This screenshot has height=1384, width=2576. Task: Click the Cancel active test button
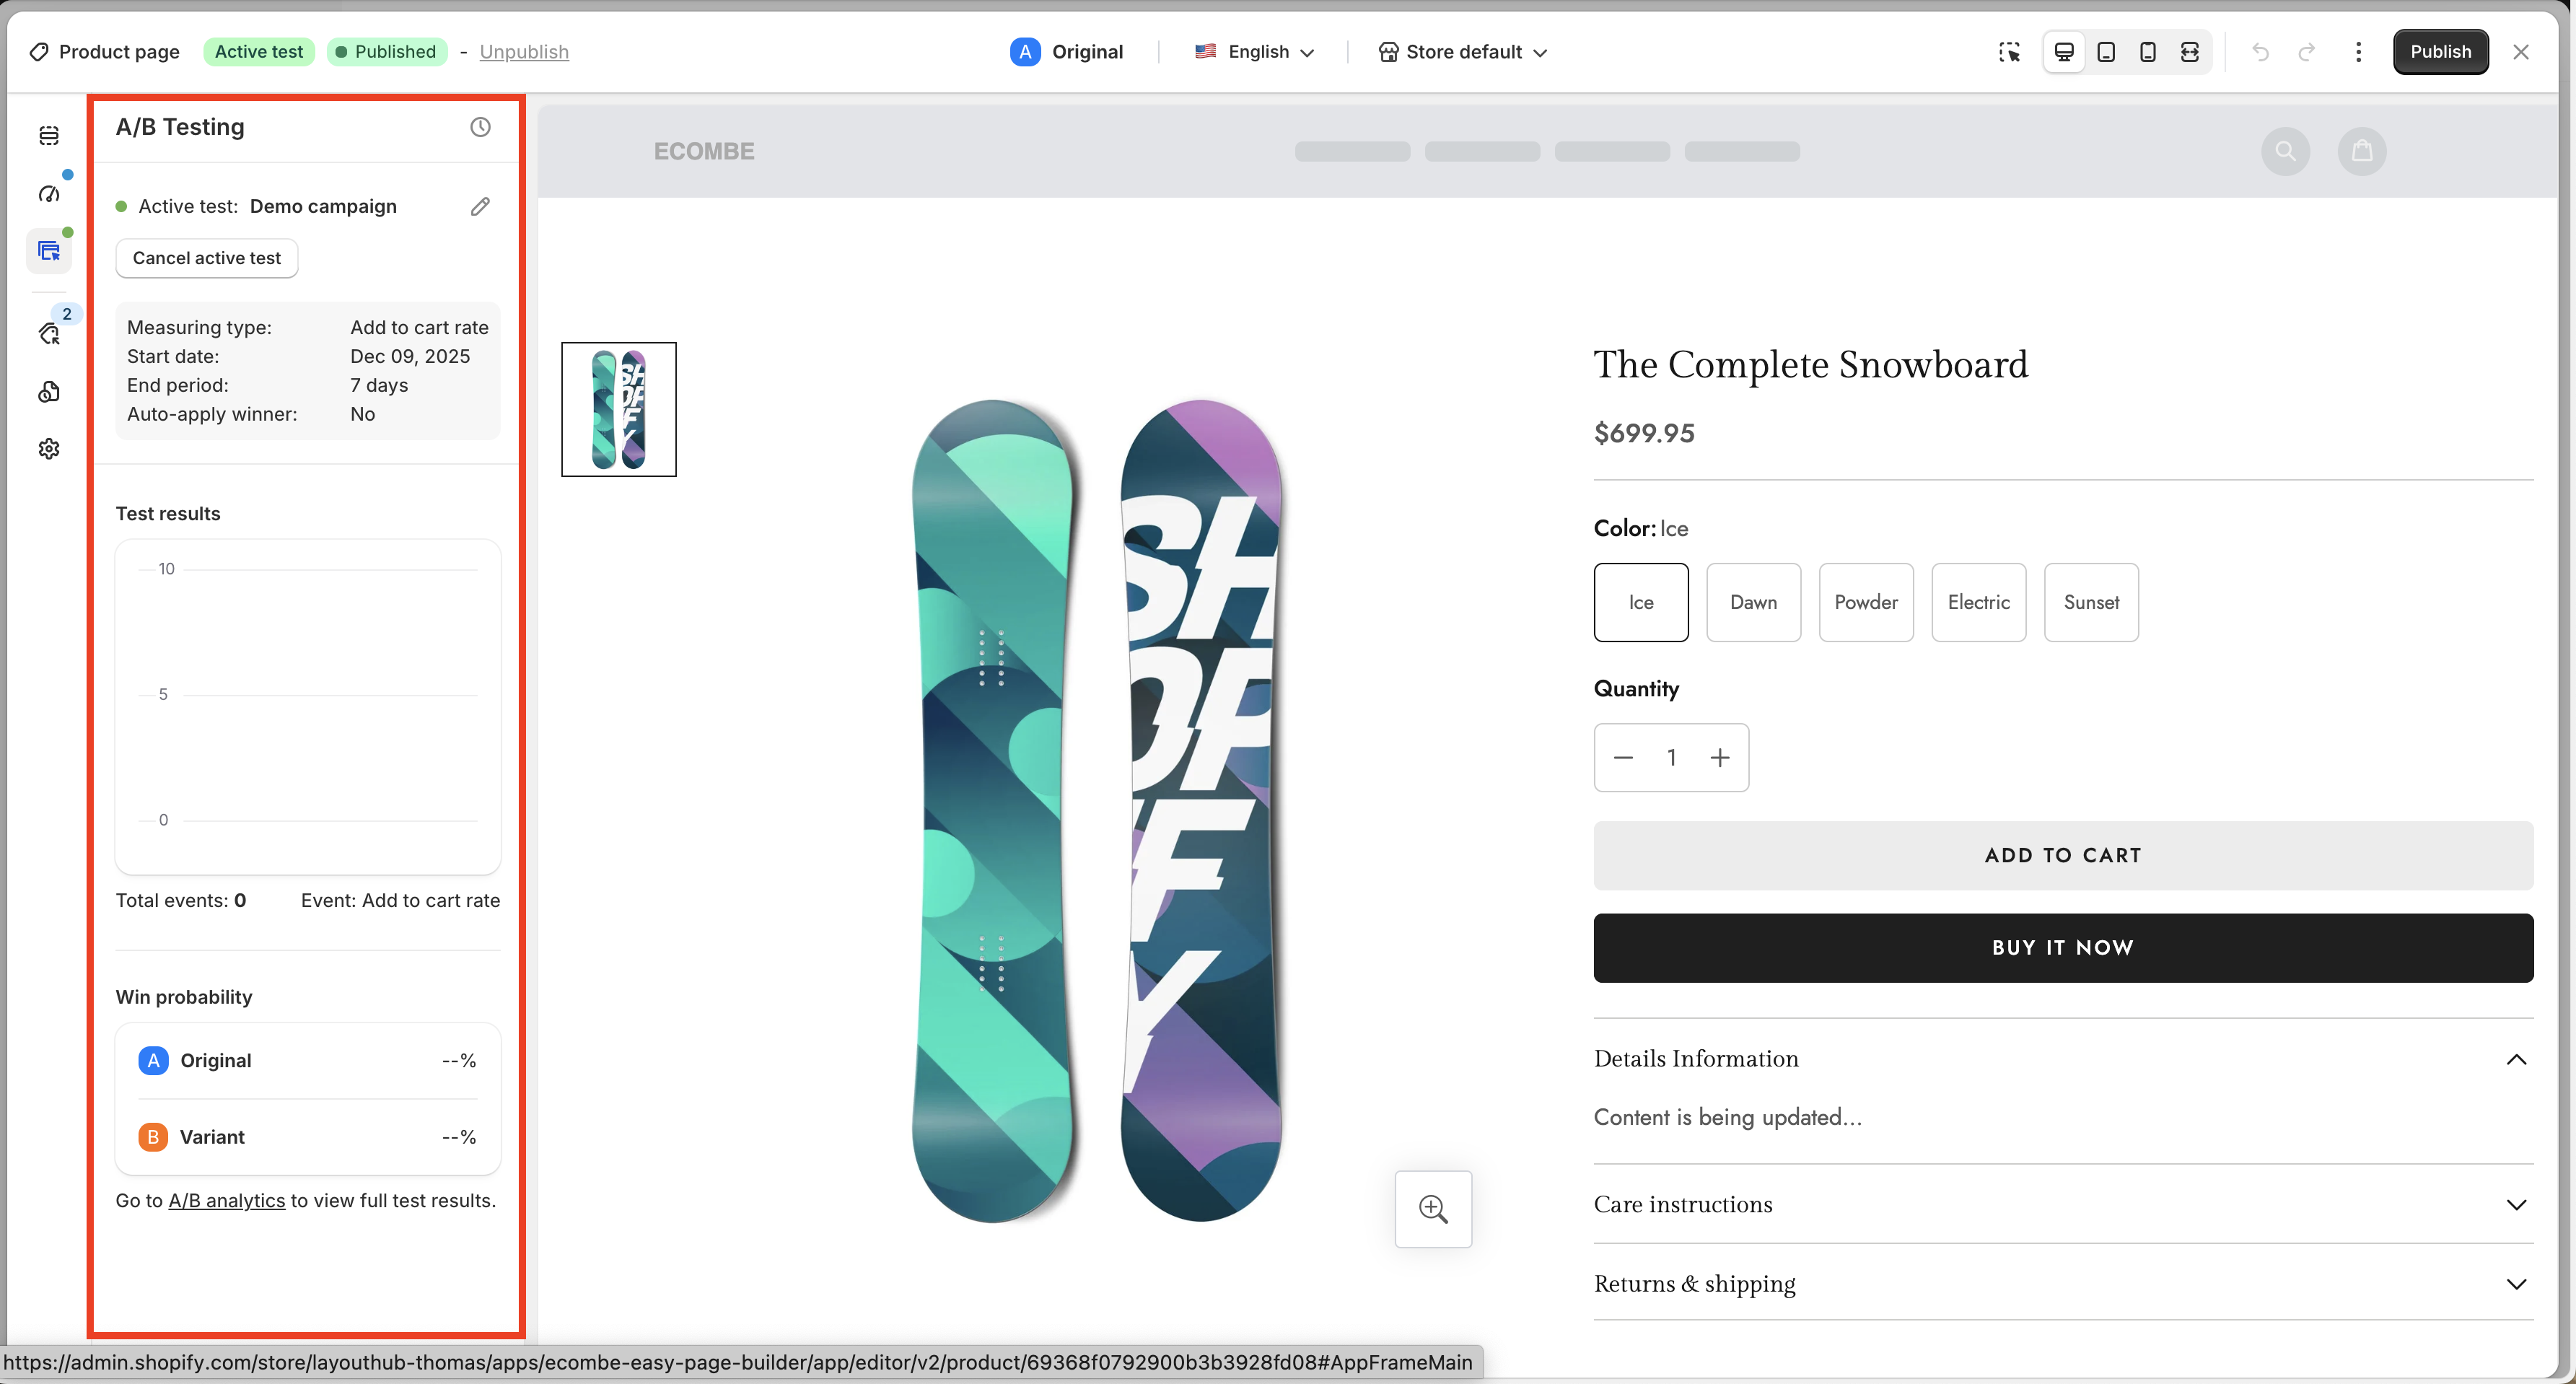pyautogui.click(x=207, y=258)
